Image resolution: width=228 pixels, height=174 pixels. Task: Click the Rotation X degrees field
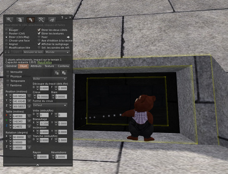click(x=19, y=137)
